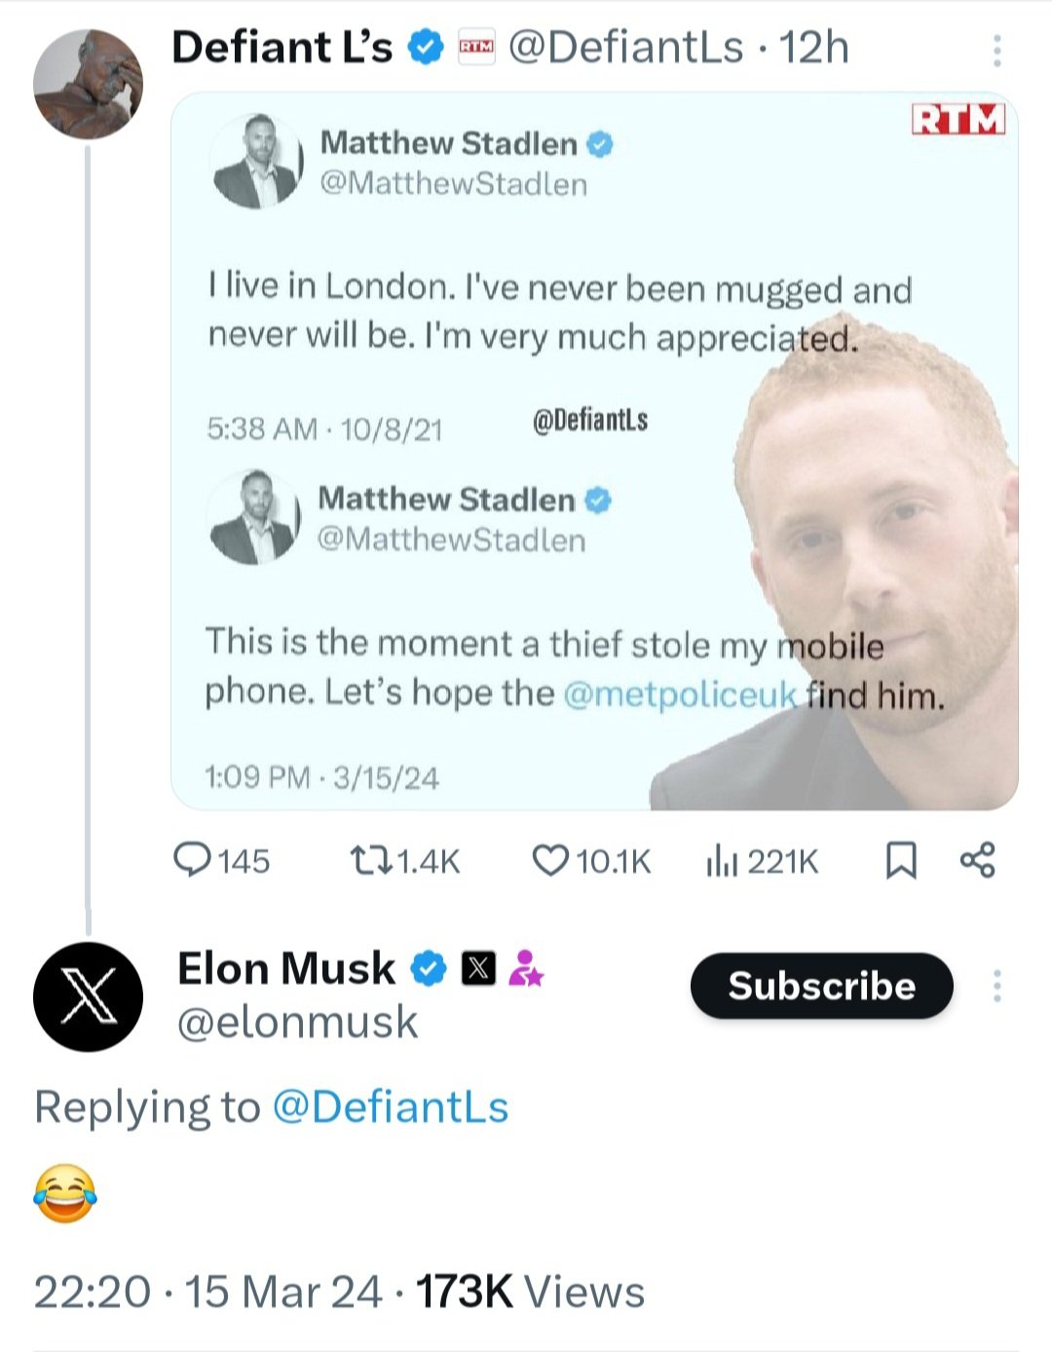This screenshot has height=1352, width=1052.
Task: Subscribe to Elon Musk
Action: click(x=821, y=986)
